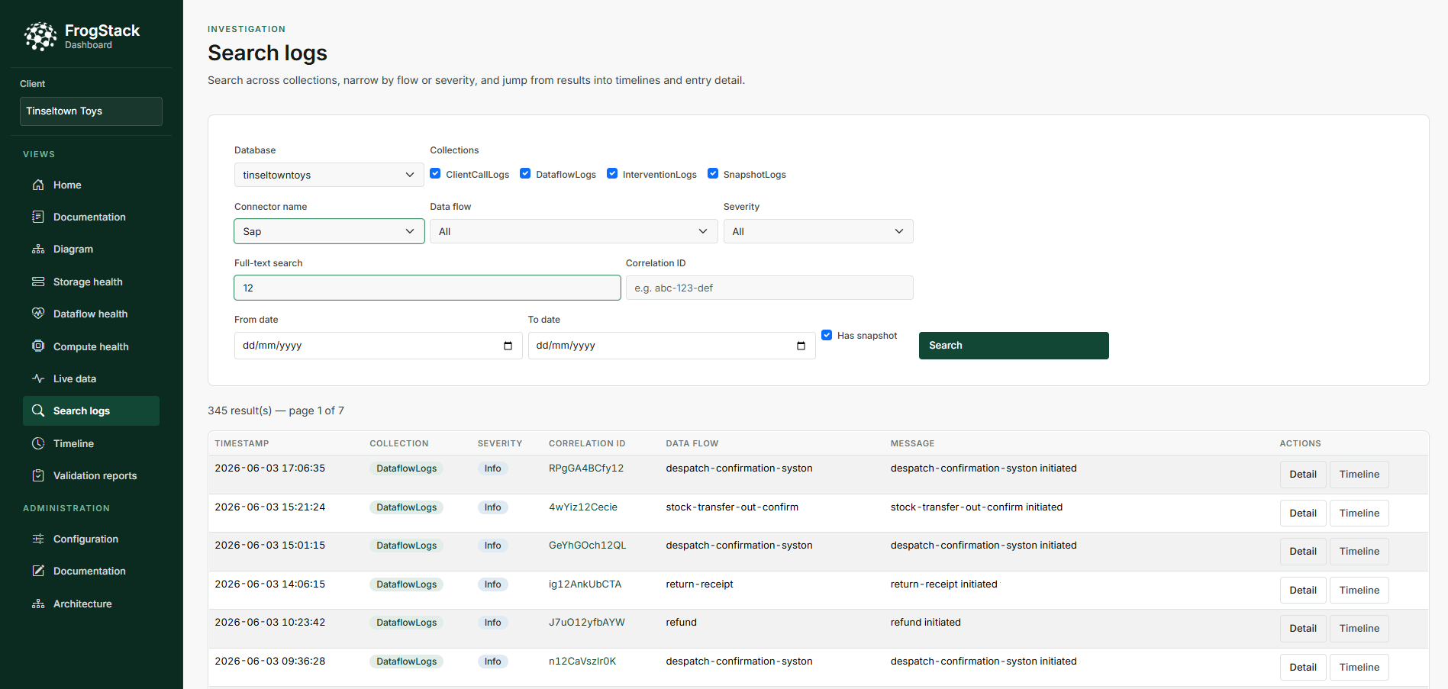Screen dimensions: 1448x689
Task: Open the To date calendar picker icon
Action: click(801, 346)
